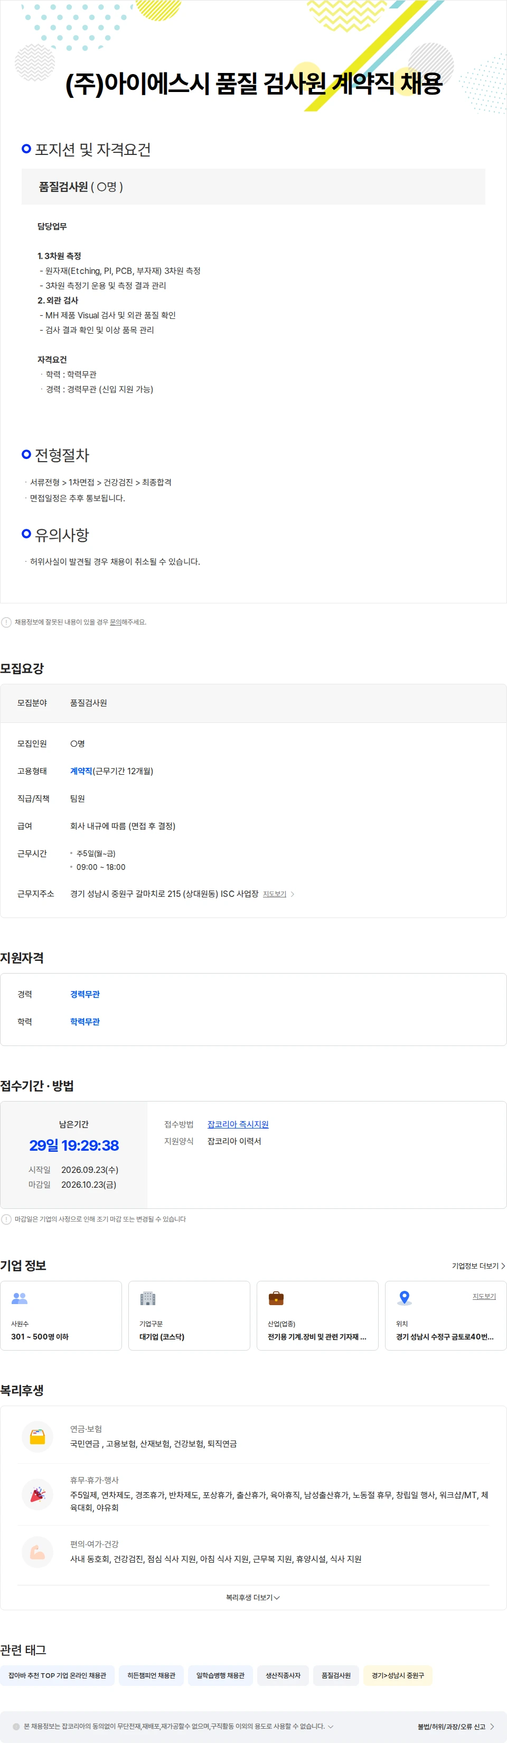
Task: Click the 1. 3차원 측정 duty heading
Action: 60,256
